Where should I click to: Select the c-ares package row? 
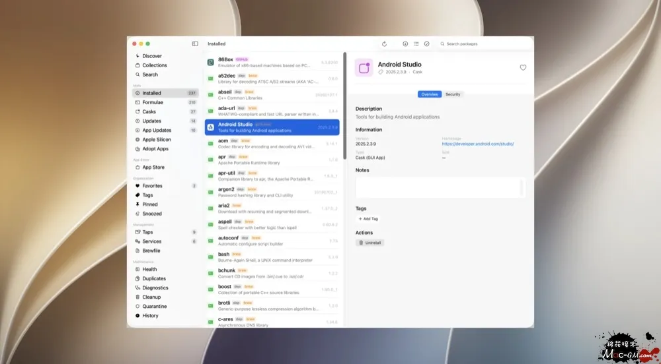272,322
